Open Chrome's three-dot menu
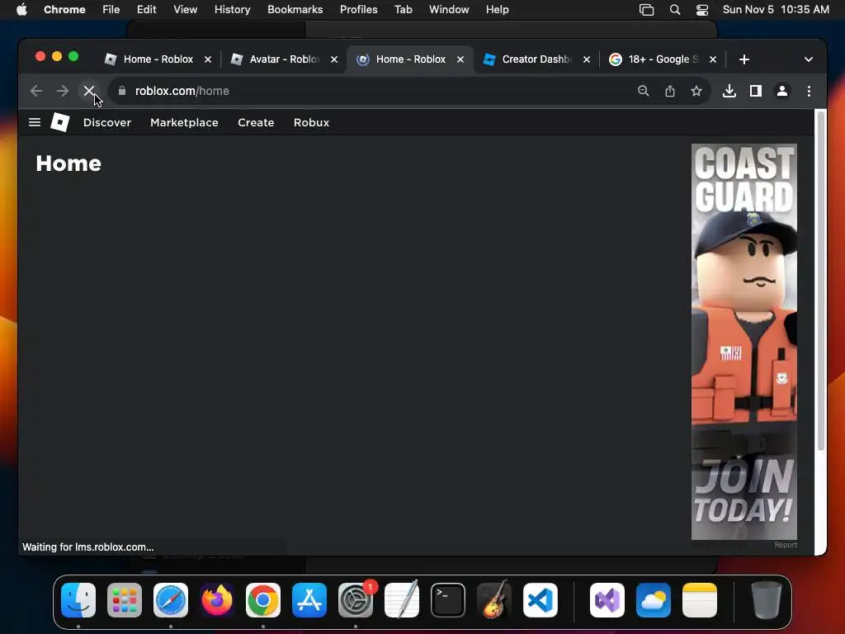Screen dimensions: 845x634 pos(809,91)
